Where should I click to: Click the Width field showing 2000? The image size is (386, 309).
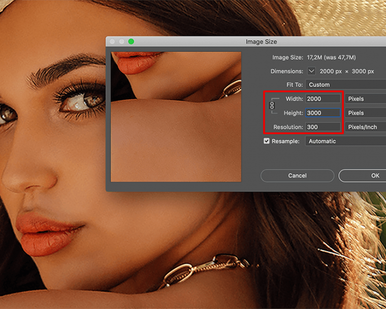click(x=323, y=99)
